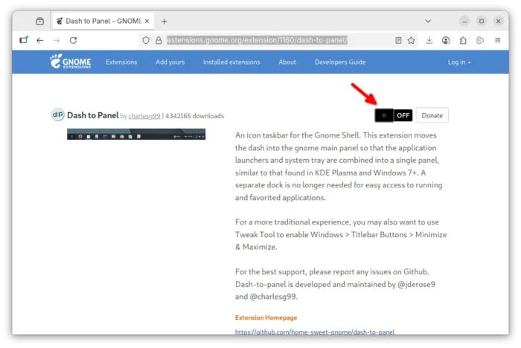Open the Firefox account icon

coord(446,40)
